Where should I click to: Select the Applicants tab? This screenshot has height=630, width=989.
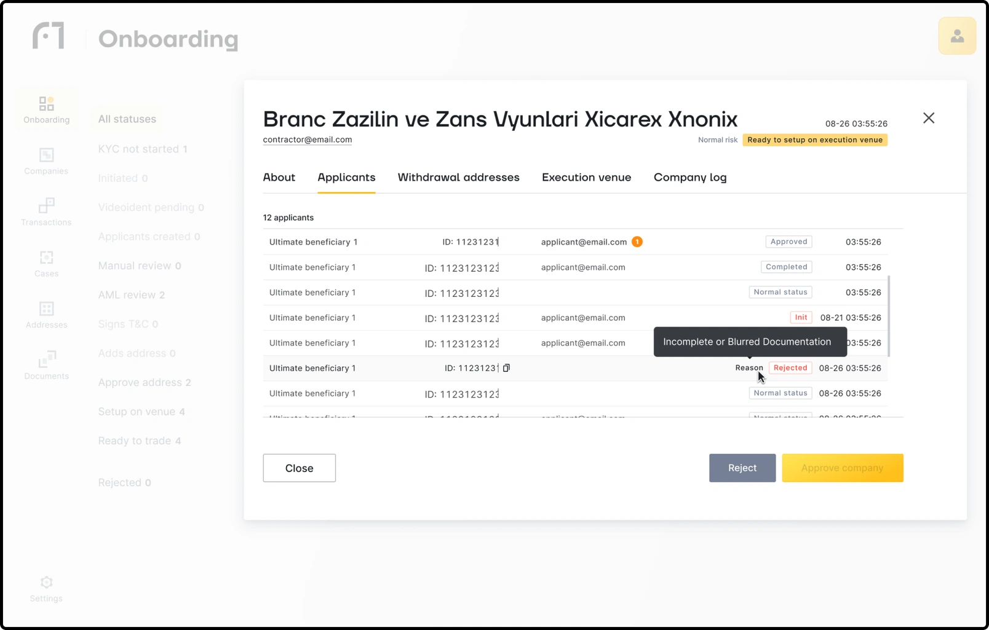[346, 177]
